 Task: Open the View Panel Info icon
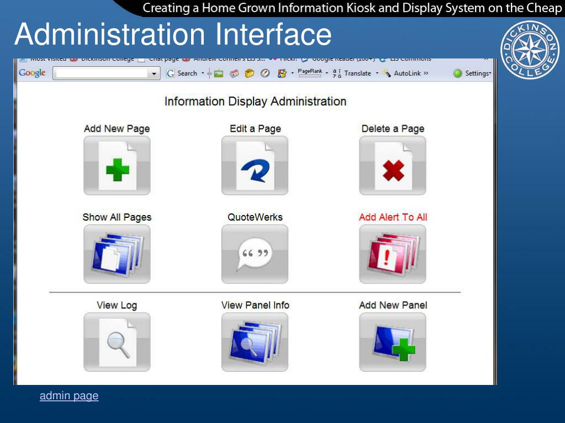tap(255, 342)
